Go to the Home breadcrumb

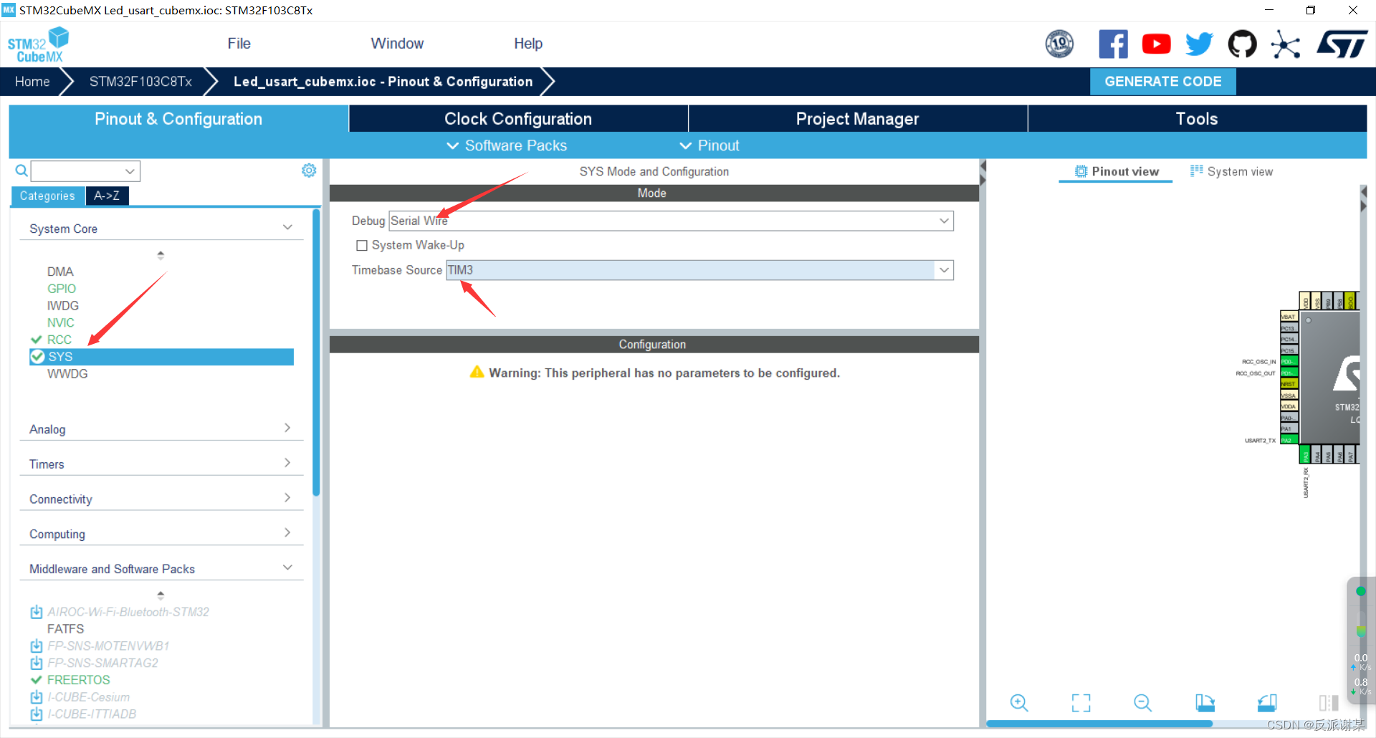coord(32,82)
